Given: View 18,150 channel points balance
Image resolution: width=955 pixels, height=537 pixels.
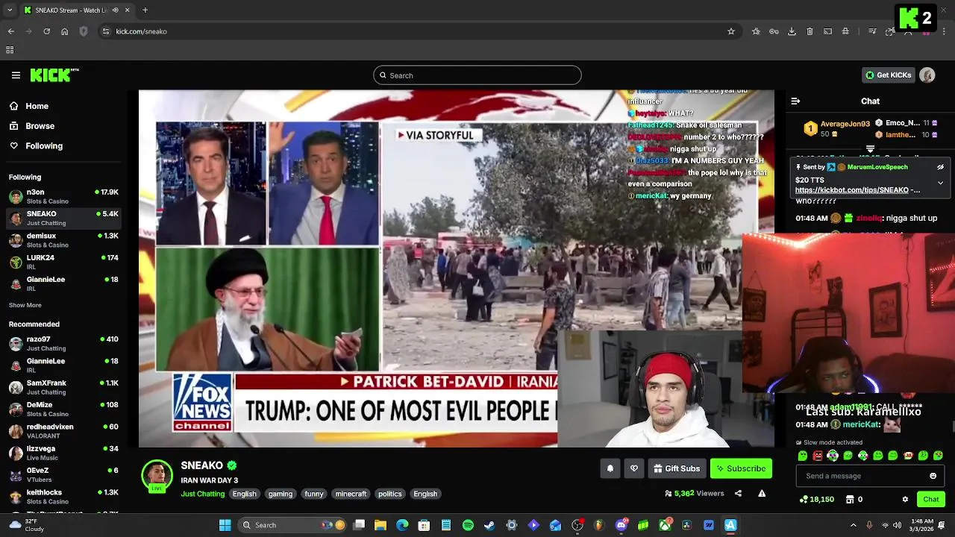Looking at the screenshot, I should [x=817, y=499].
